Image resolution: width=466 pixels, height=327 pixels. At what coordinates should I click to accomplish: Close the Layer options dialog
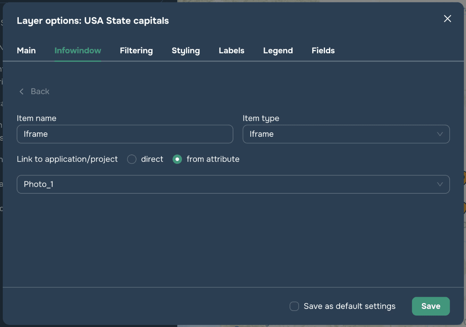coord(447,19)
